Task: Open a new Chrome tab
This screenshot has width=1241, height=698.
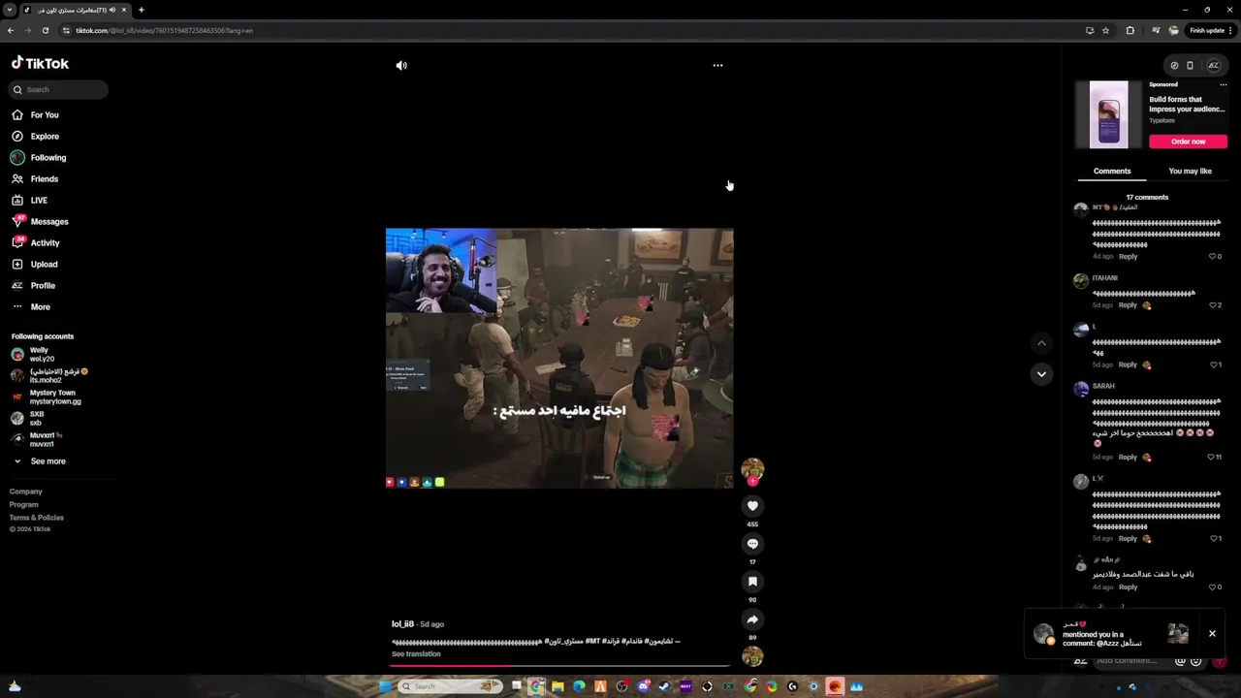Action: click(141, 10)
